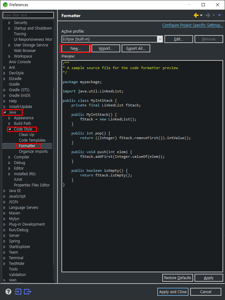Click the New... profile button

pyautogui.click(x=76, y=49)
